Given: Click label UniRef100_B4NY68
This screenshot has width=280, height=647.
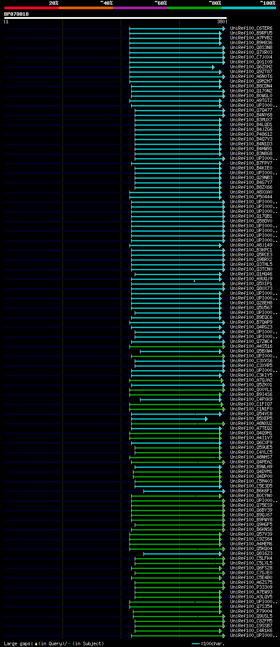Looking at the screenshot, I should pyautogui.click(x=251, y=115).
